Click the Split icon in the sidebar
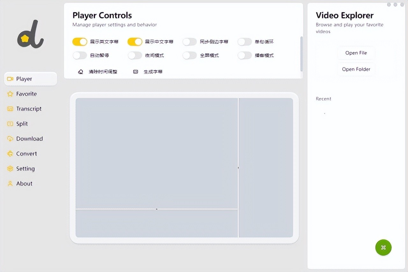Screen dimensions: 408x272 tap(10, 124)
